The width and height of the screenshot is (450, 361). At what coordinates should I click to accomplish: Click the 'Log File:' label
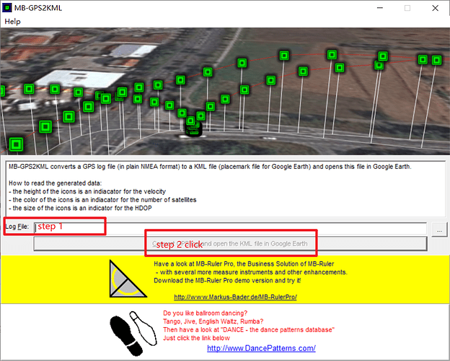pos(17,227)
